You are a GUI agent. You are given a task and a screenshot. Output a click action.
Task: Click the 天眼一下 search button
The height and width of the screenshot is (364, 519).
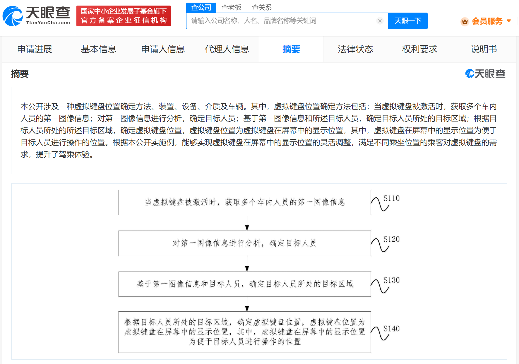click(408, 20)
